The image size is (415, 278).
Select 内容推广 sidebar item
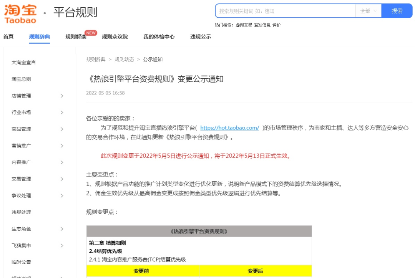[21, 162]
